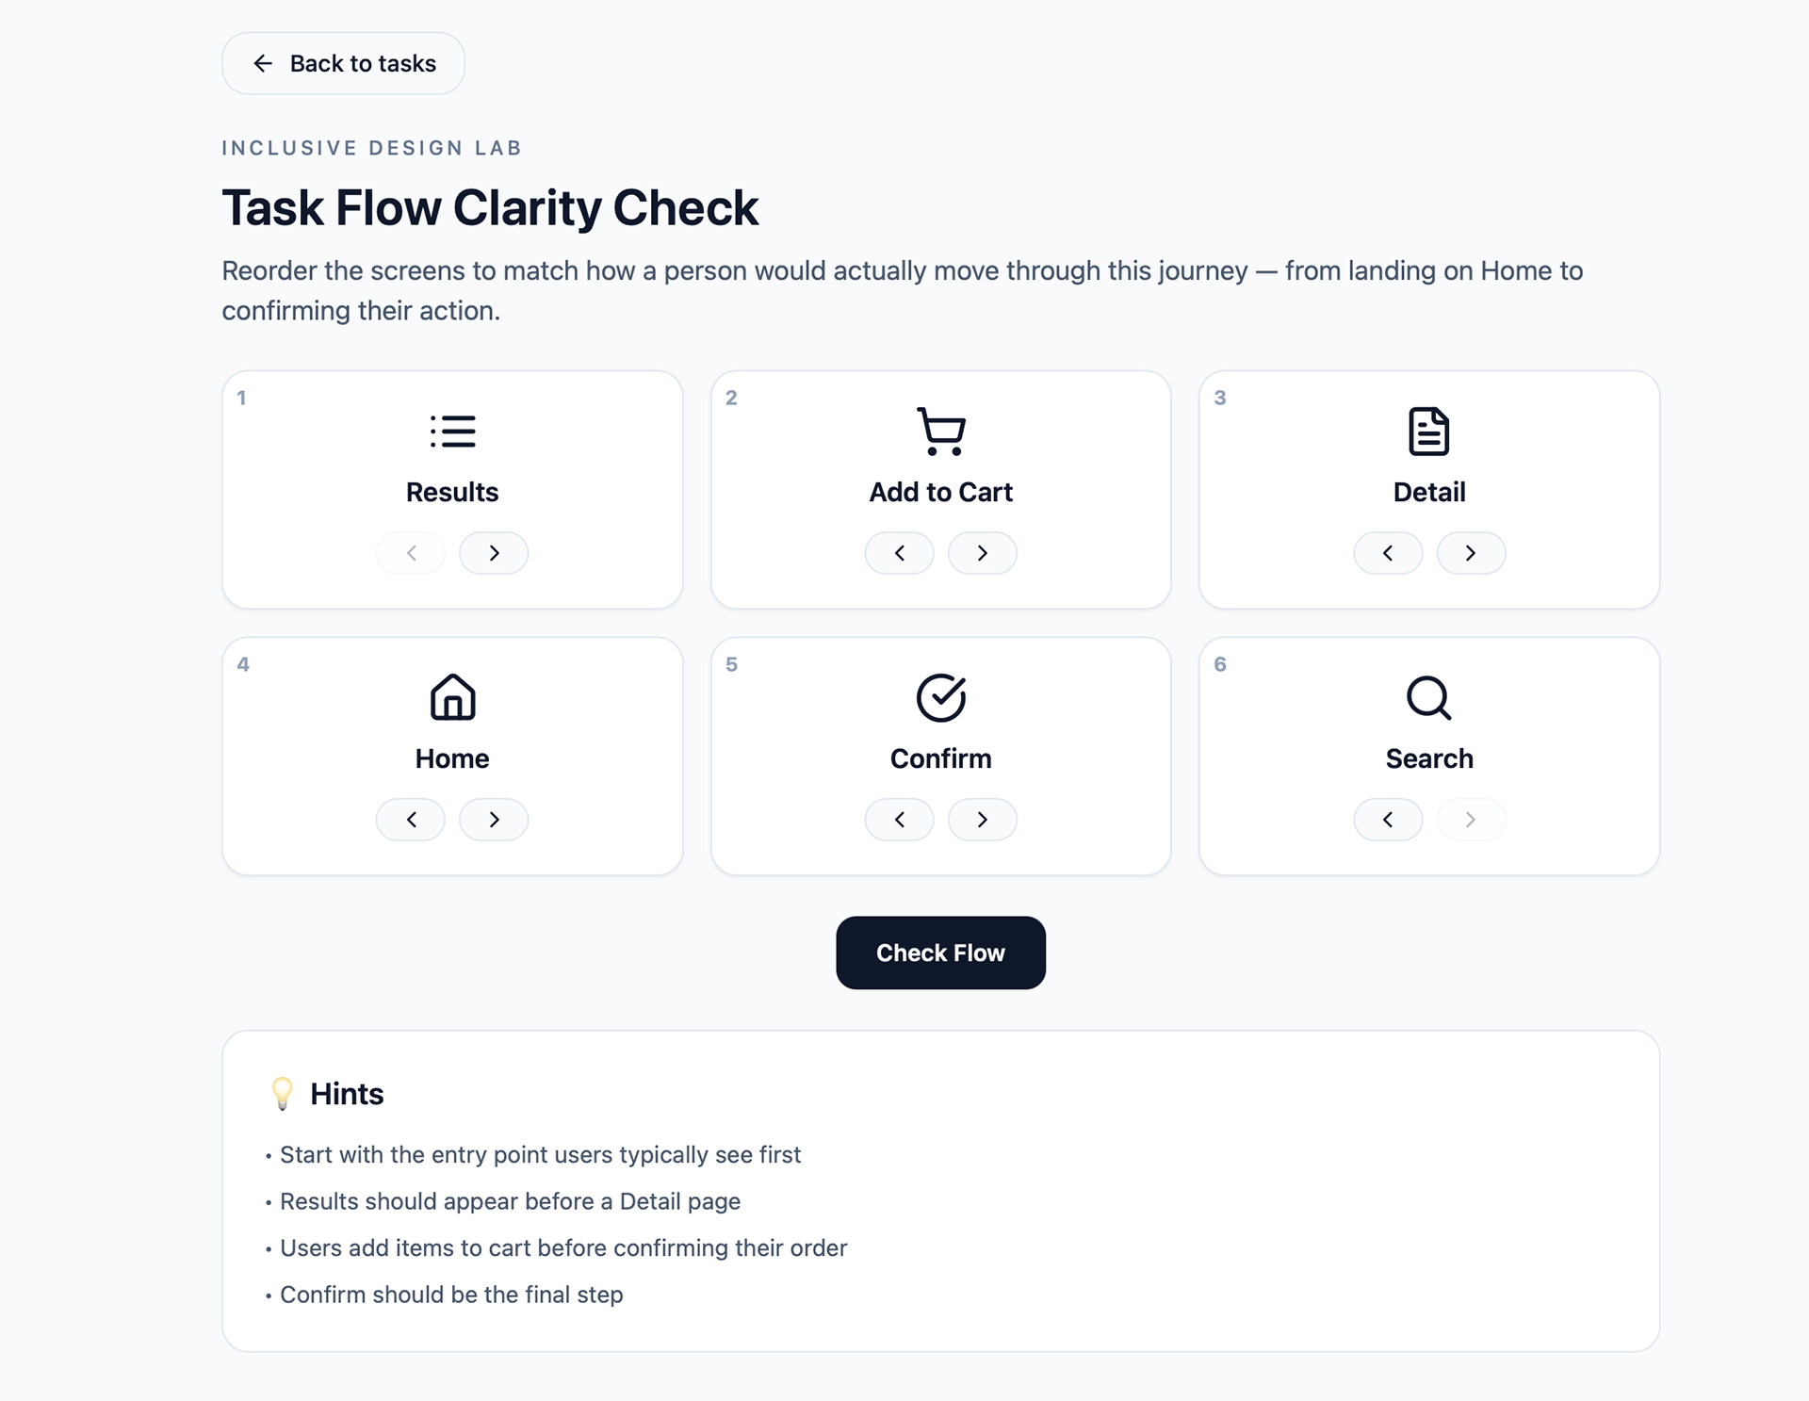Viewport: 1809px width, 1401px height.
Task: Move the Search card left
Action: [1388, 820]
